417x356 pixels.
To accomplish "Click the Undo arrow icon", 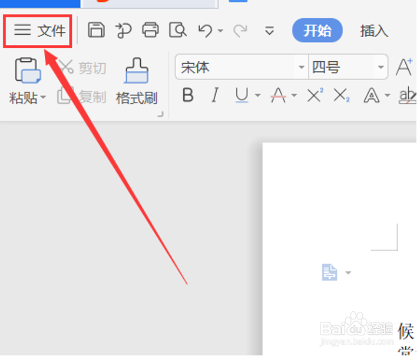I will point(206,30).
